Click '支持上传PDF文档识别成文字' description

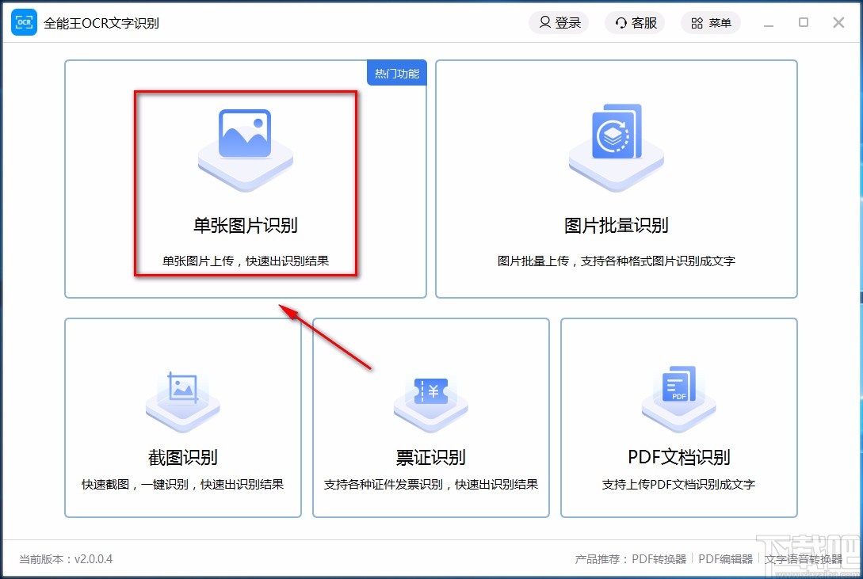(678, 485)
